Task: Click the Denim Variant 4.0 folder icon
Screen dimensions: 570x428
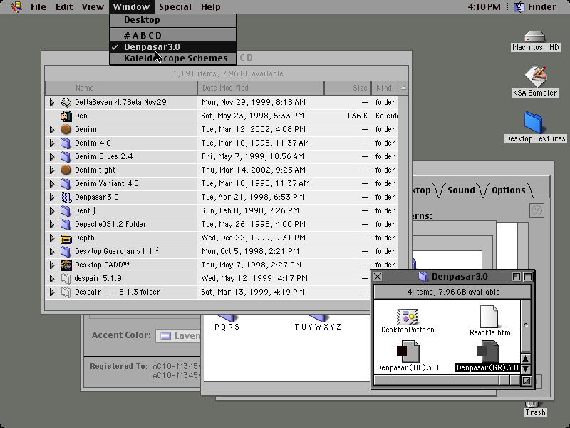Action: pos(66,183)
